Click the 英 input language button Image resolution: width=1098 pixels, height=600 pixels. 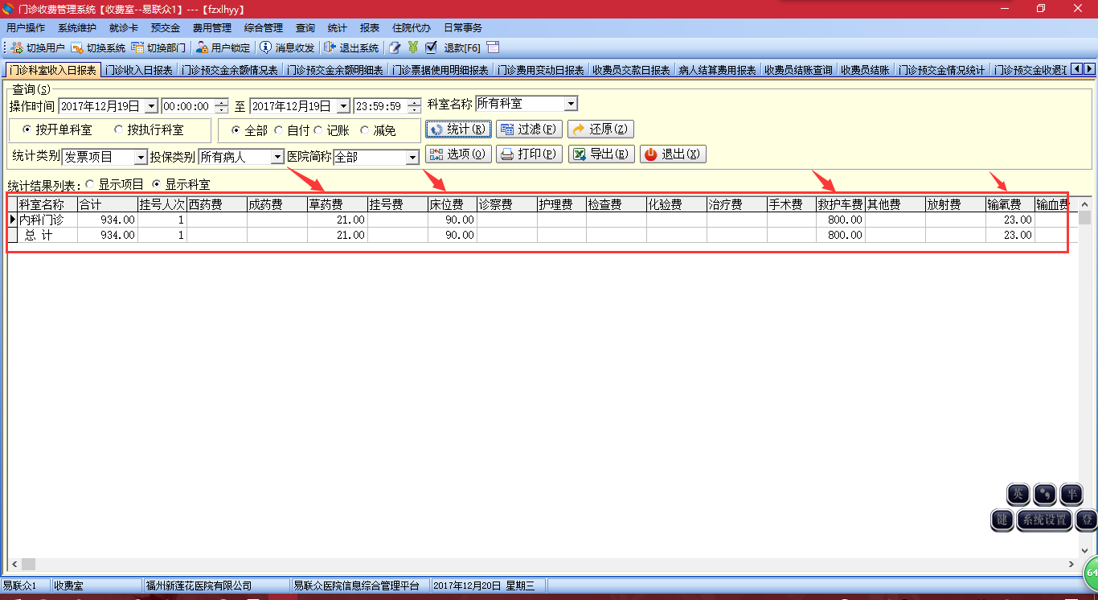click(x=1018, y=494)
